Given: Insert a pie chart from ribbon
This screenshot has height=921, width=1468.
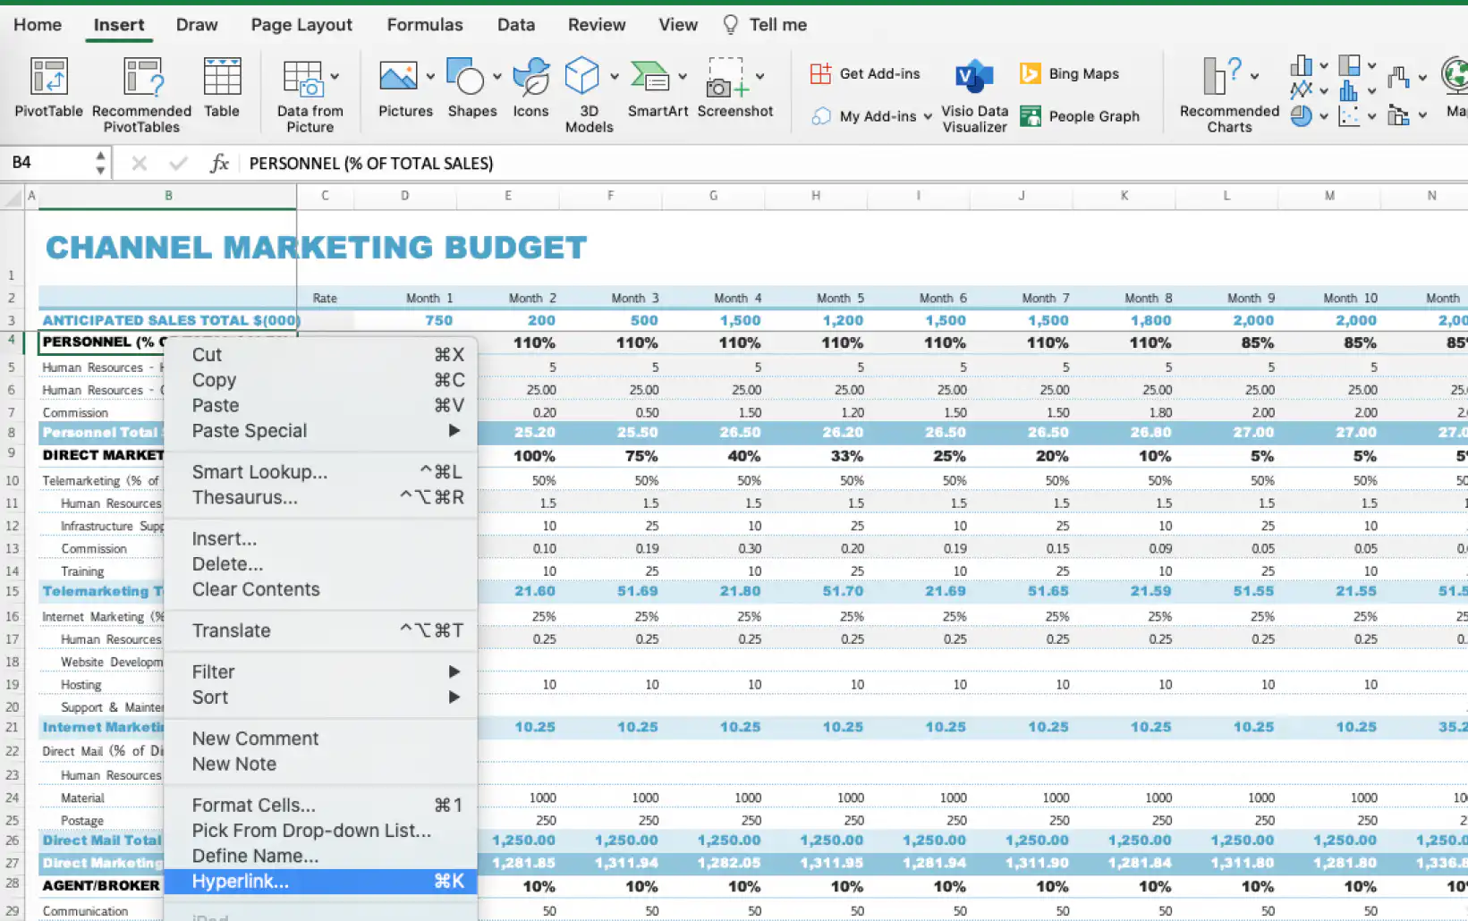Looking at the screenshot, I should pos(1302,115).
